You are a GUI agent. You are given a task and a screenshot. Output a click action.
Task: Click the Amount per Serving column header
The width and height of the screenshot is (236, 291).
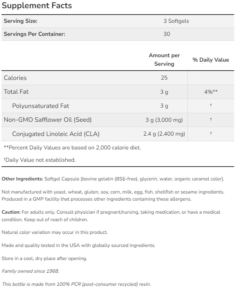(x=164, y=59)
